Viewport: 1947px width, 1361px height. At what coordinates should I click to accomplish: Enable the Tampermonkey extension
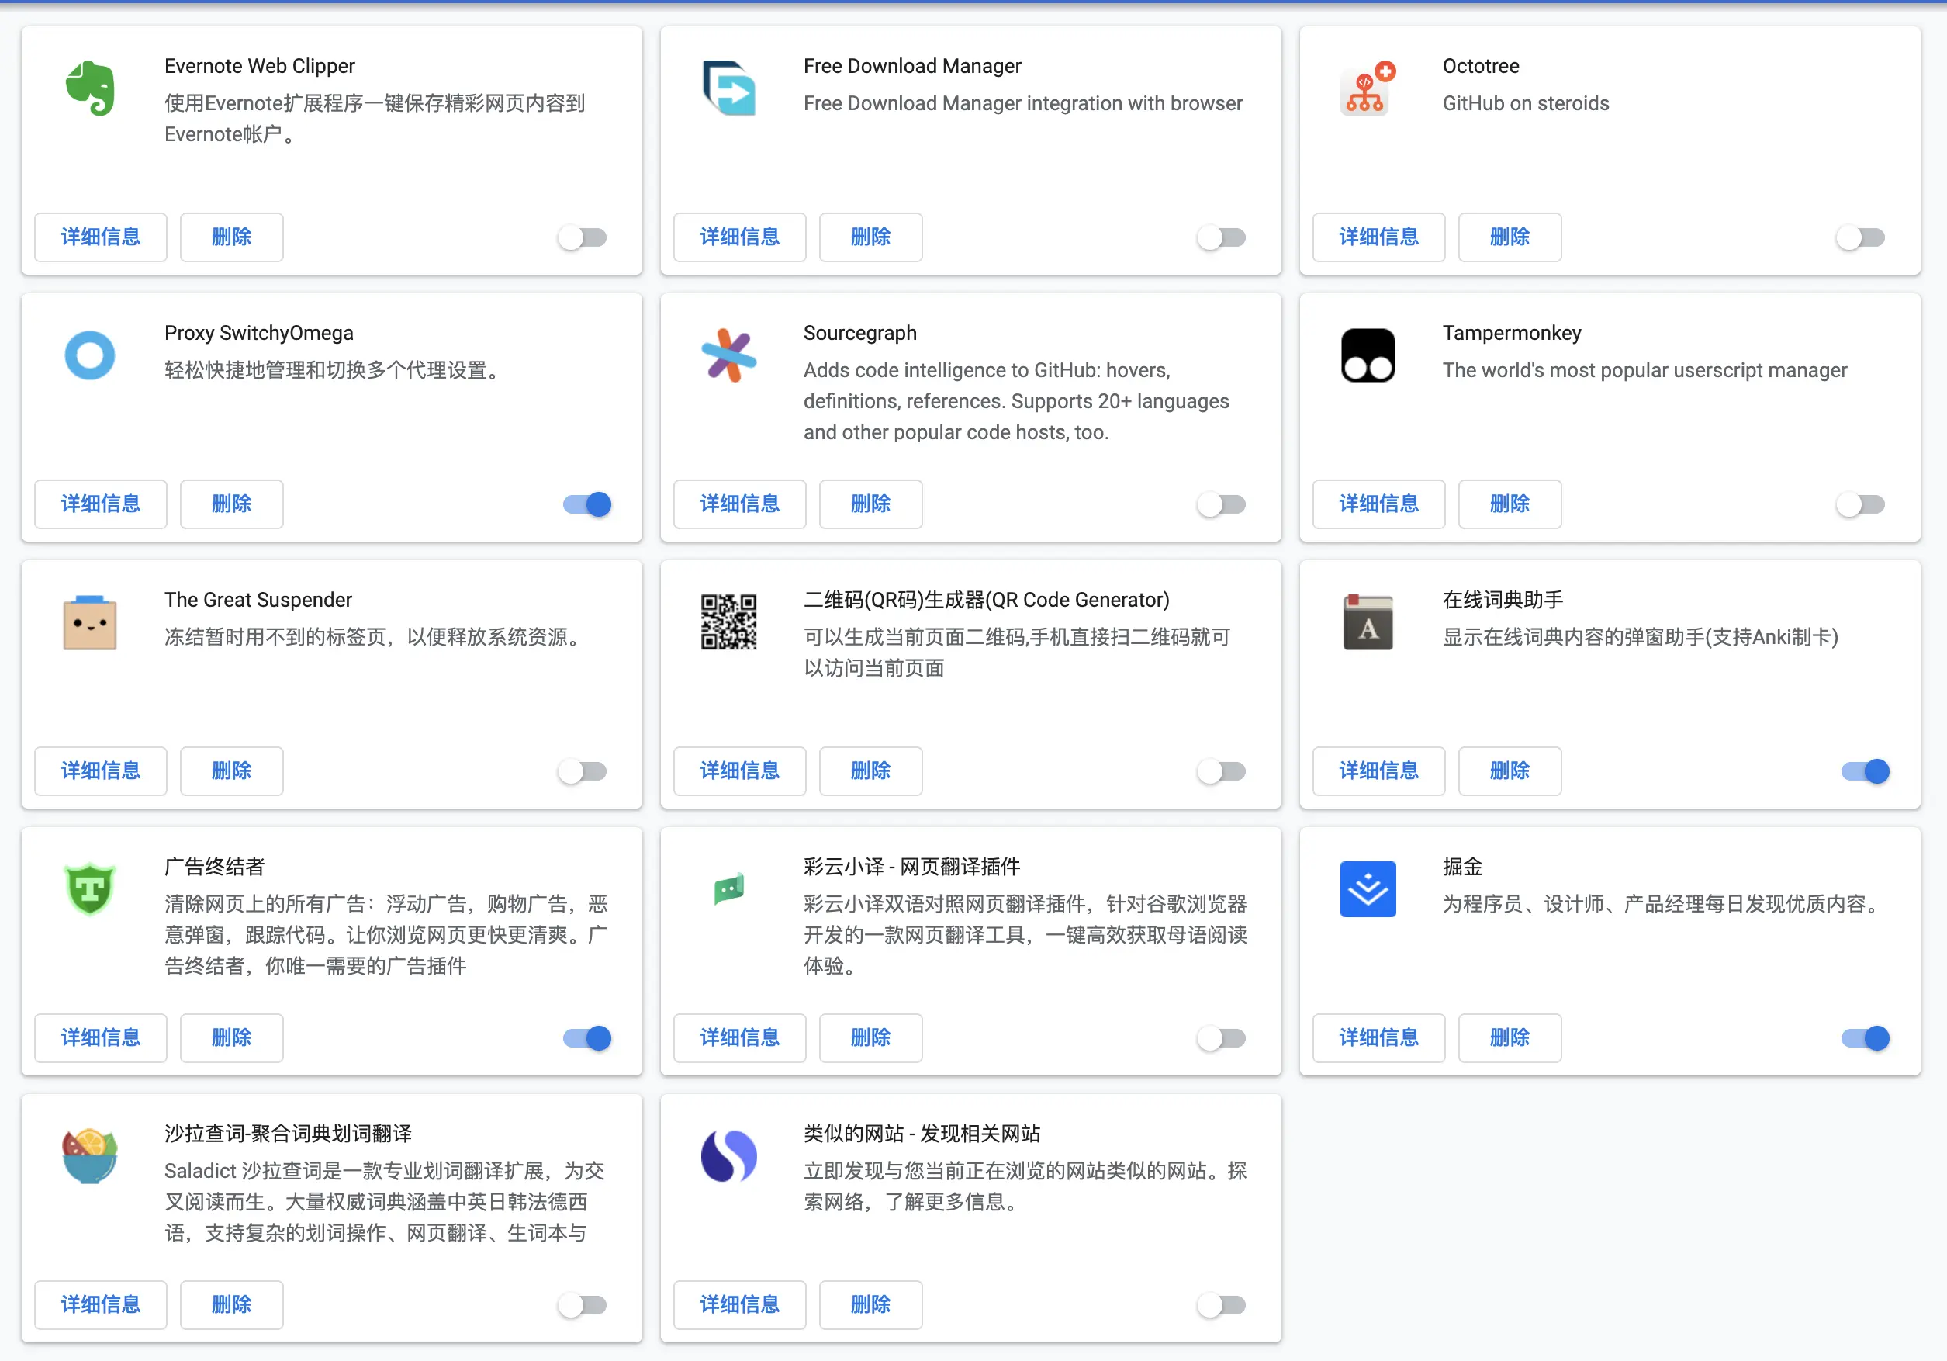(1860, 504)
